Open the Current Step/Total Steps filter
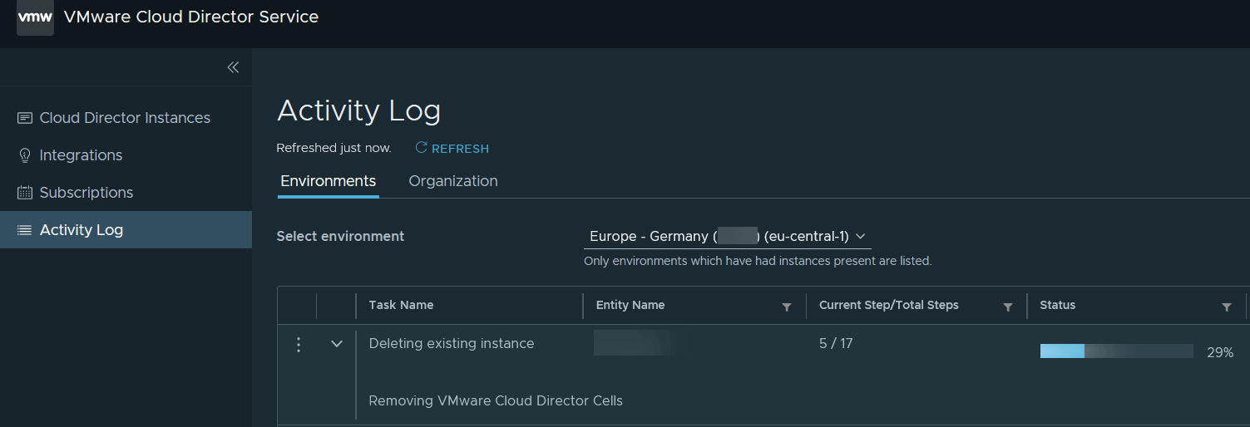Viewport: 1250px width, 427px height. (1008, 307)
